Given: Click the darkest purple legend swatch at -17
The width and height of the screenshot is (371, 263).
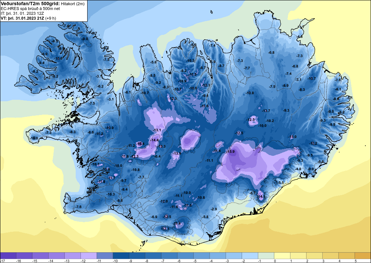Looking at the screenshot, I should [x=8, y=256].
